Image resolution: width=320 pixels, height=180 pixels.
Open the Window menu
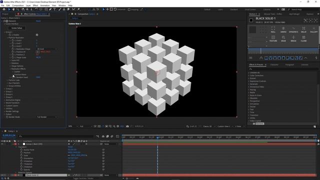pyautogui.click(x=62, y=5)
